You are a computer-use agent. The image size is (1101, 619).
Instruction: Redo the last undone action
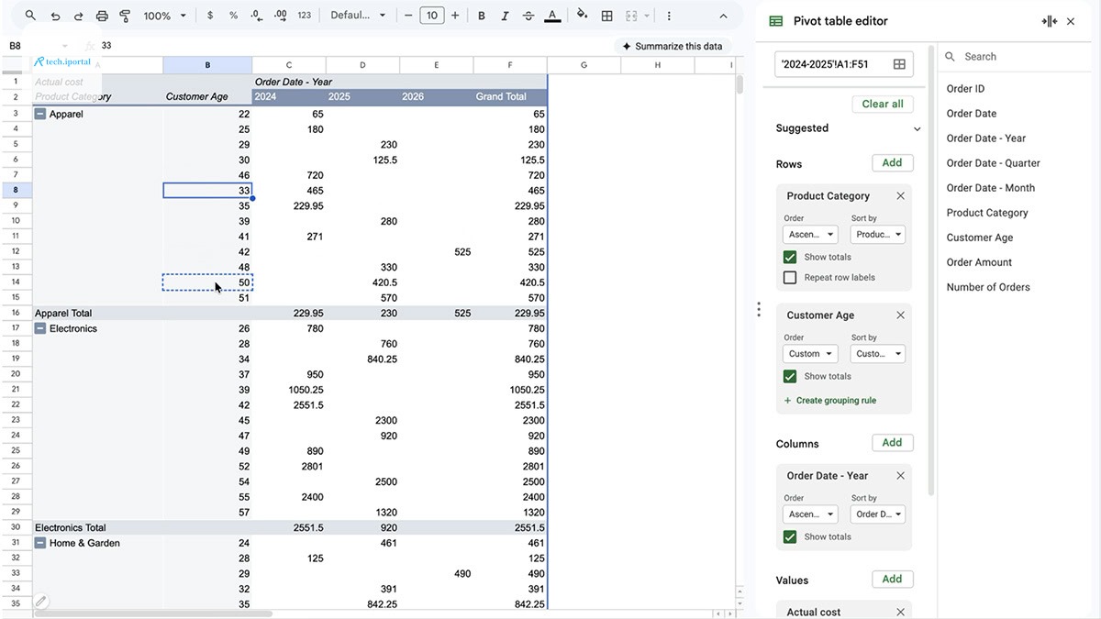coord(78,16)
